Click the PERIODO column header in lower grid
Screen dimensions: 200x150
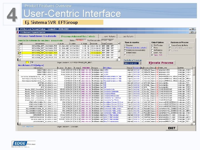coord(86,68)
